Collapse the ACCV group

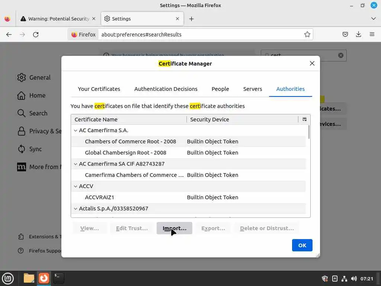point(75,187)
